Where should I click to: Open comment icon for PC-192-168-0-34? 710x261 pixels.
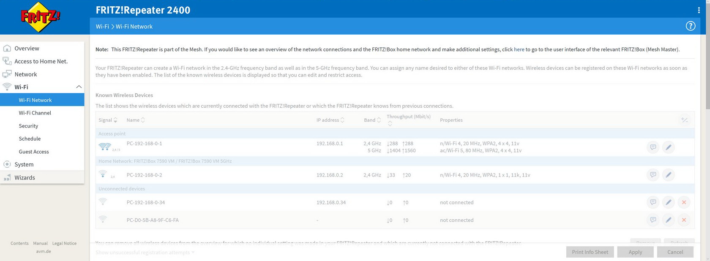click(653, 202)
